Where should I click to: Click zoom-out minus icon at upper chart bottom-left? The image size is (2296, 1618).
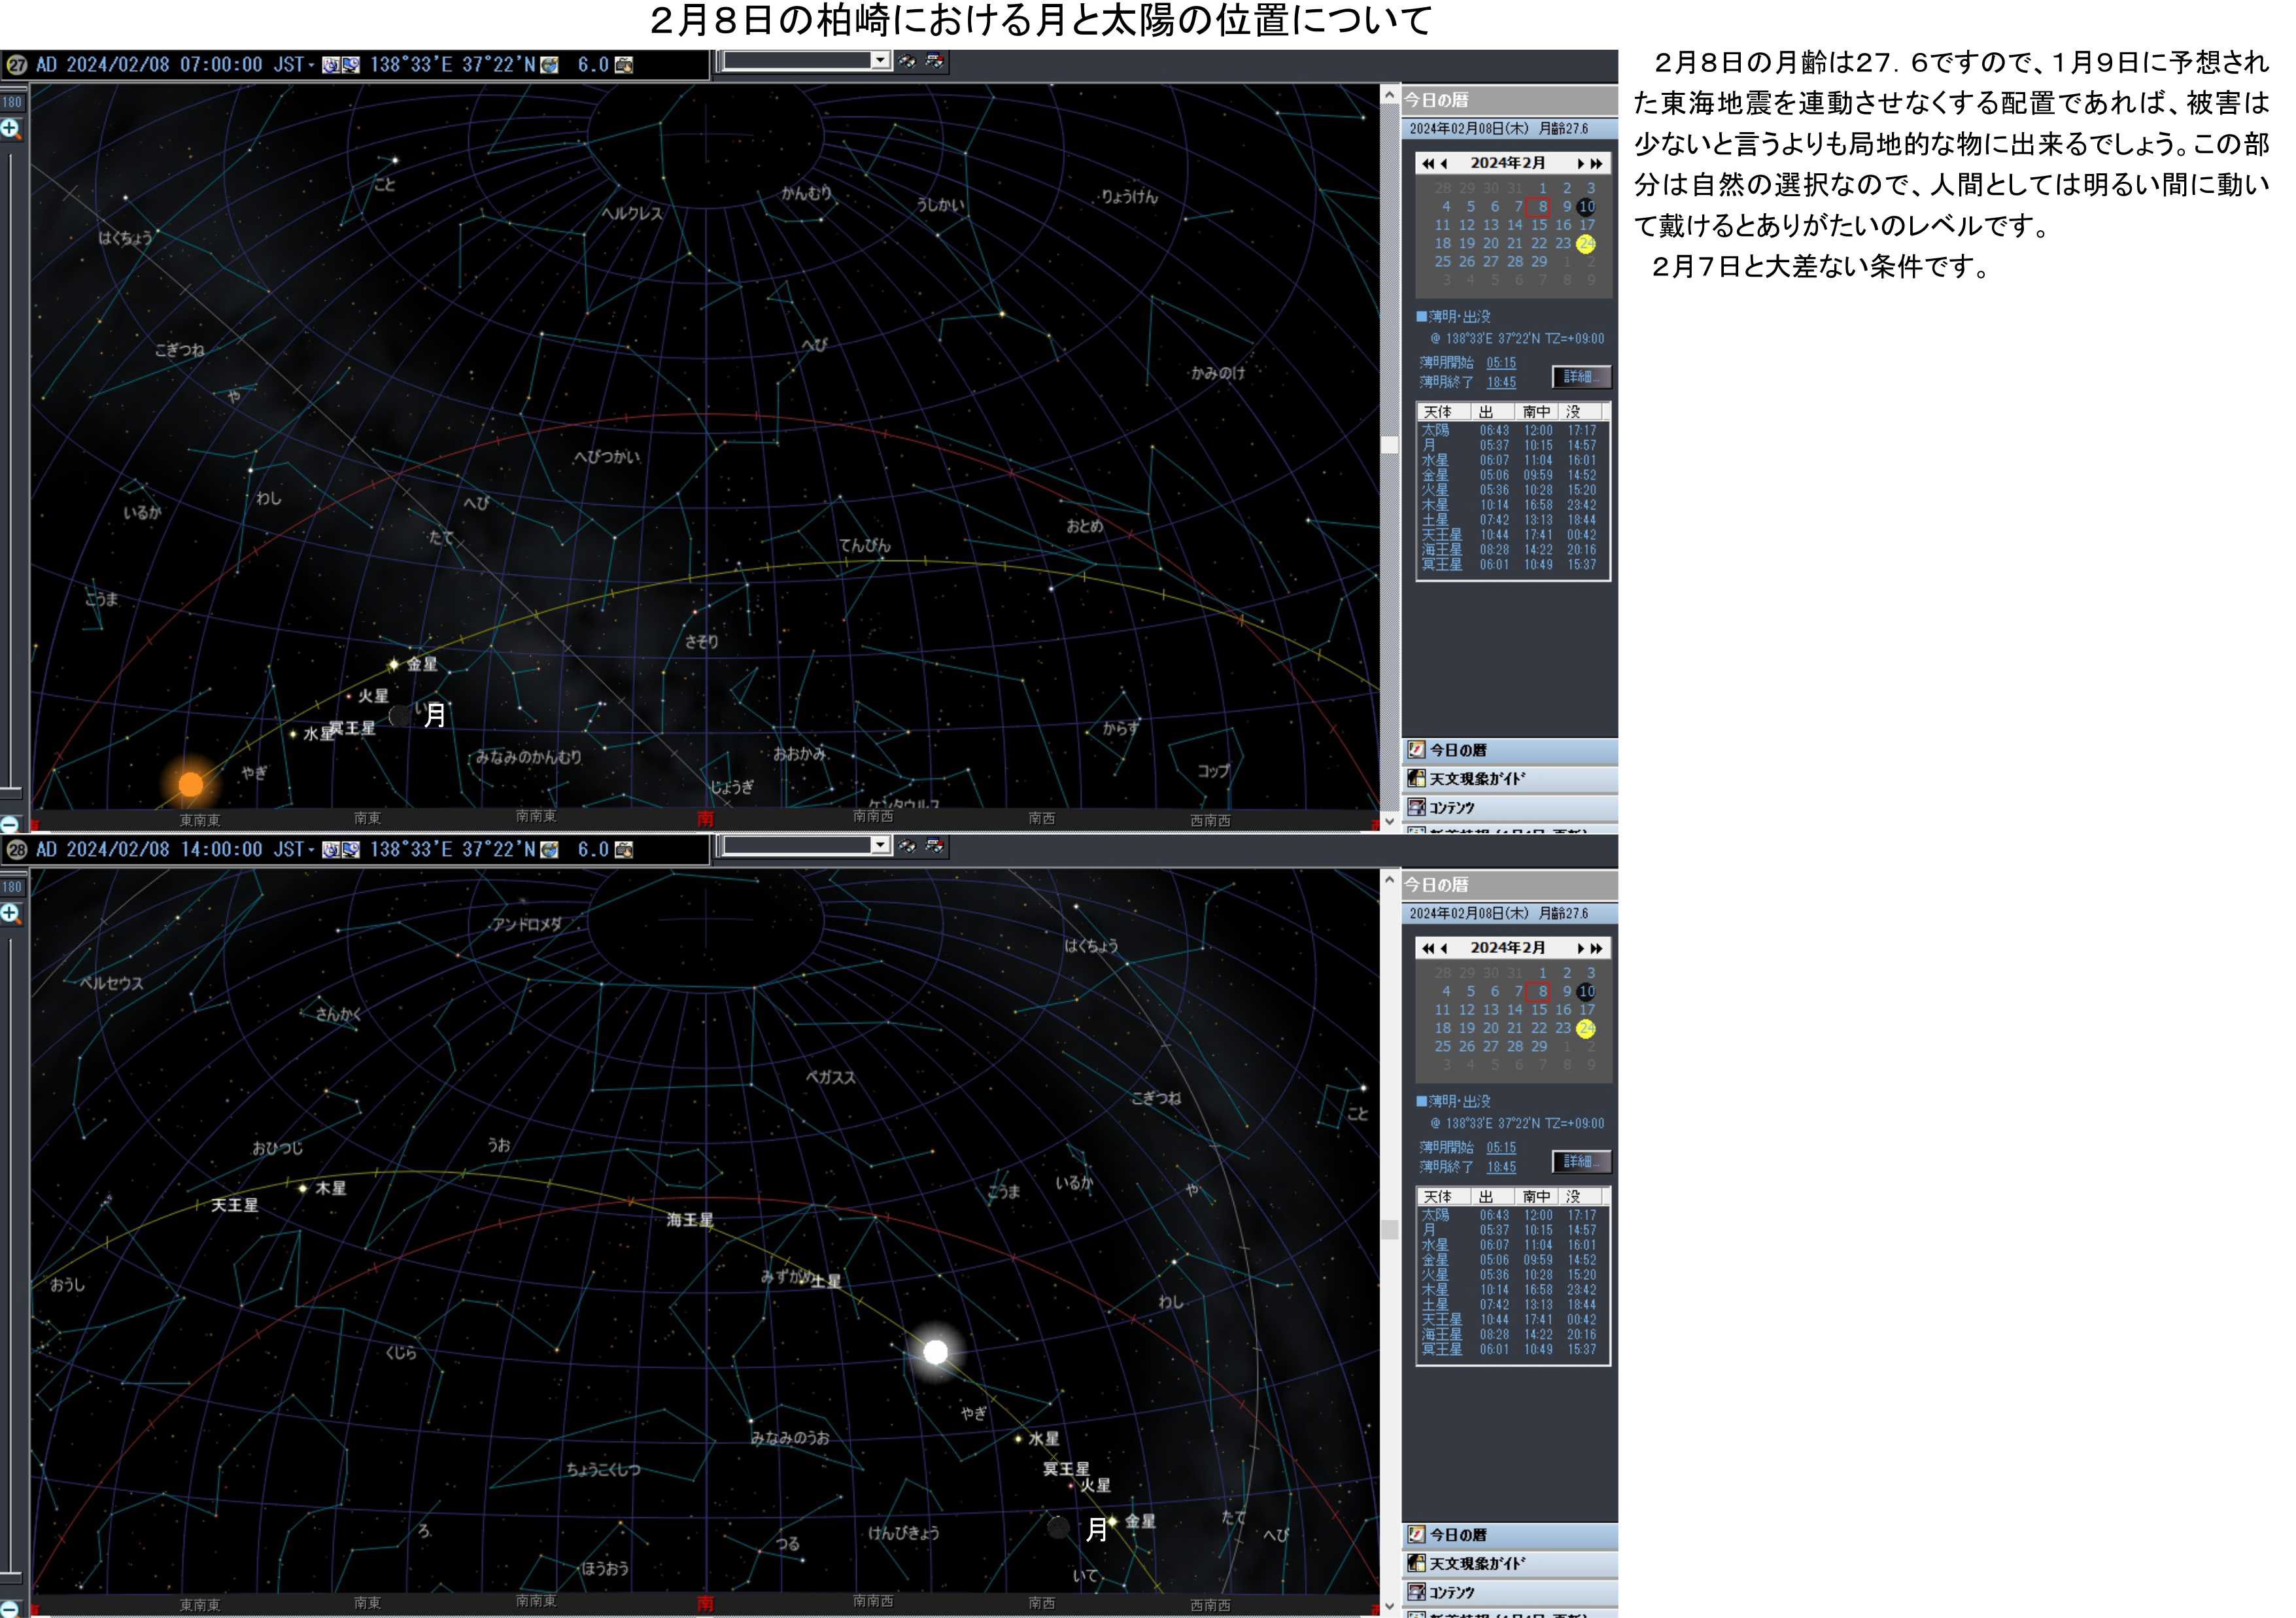(9, 824)
